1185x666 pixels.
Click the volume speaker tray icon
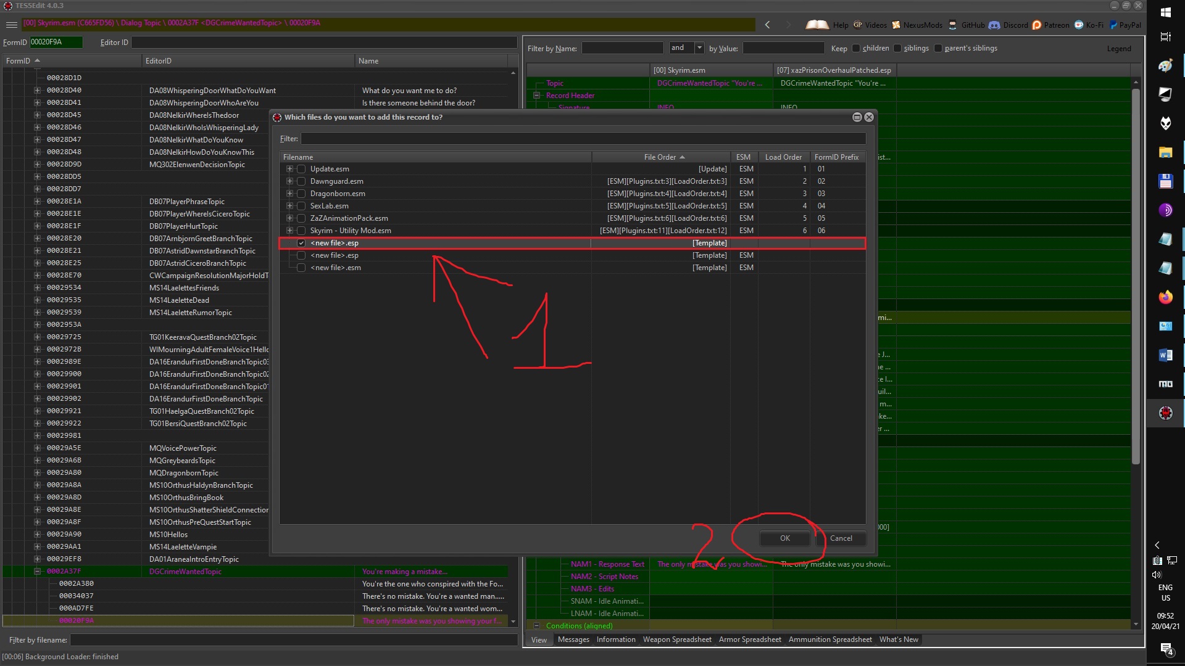pyautogui.click(x=1157, y=575)
